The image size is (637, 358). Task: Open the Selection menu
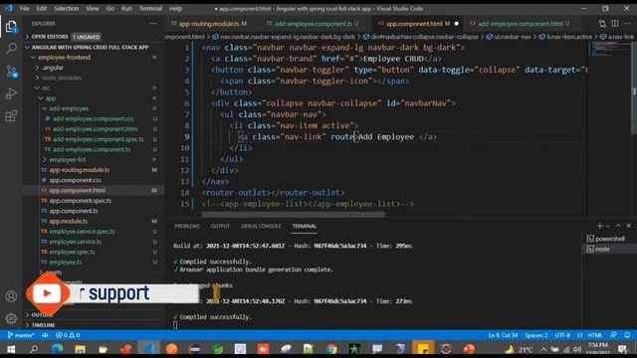(x=67, y=9)
